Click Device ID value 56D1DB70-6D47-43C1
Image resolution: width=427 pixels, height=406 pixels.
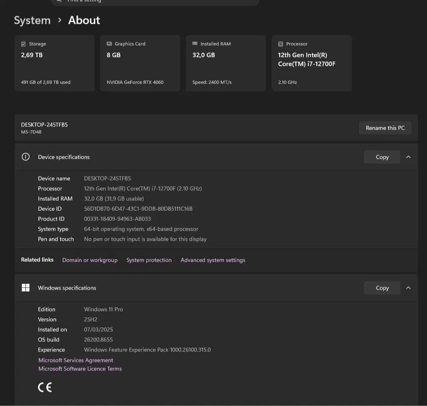pos(138,209)
